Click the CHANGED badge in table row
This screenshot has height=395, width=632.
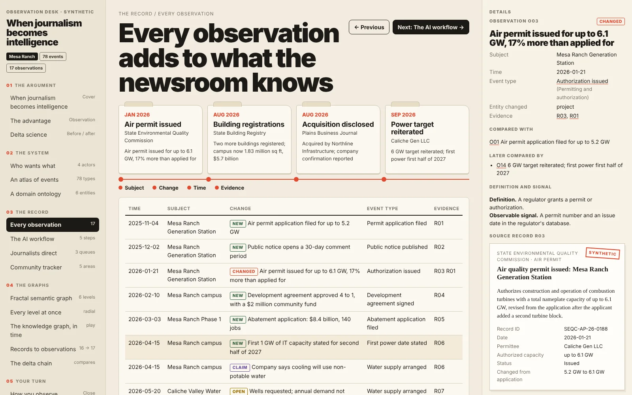(x=244, y=271)
